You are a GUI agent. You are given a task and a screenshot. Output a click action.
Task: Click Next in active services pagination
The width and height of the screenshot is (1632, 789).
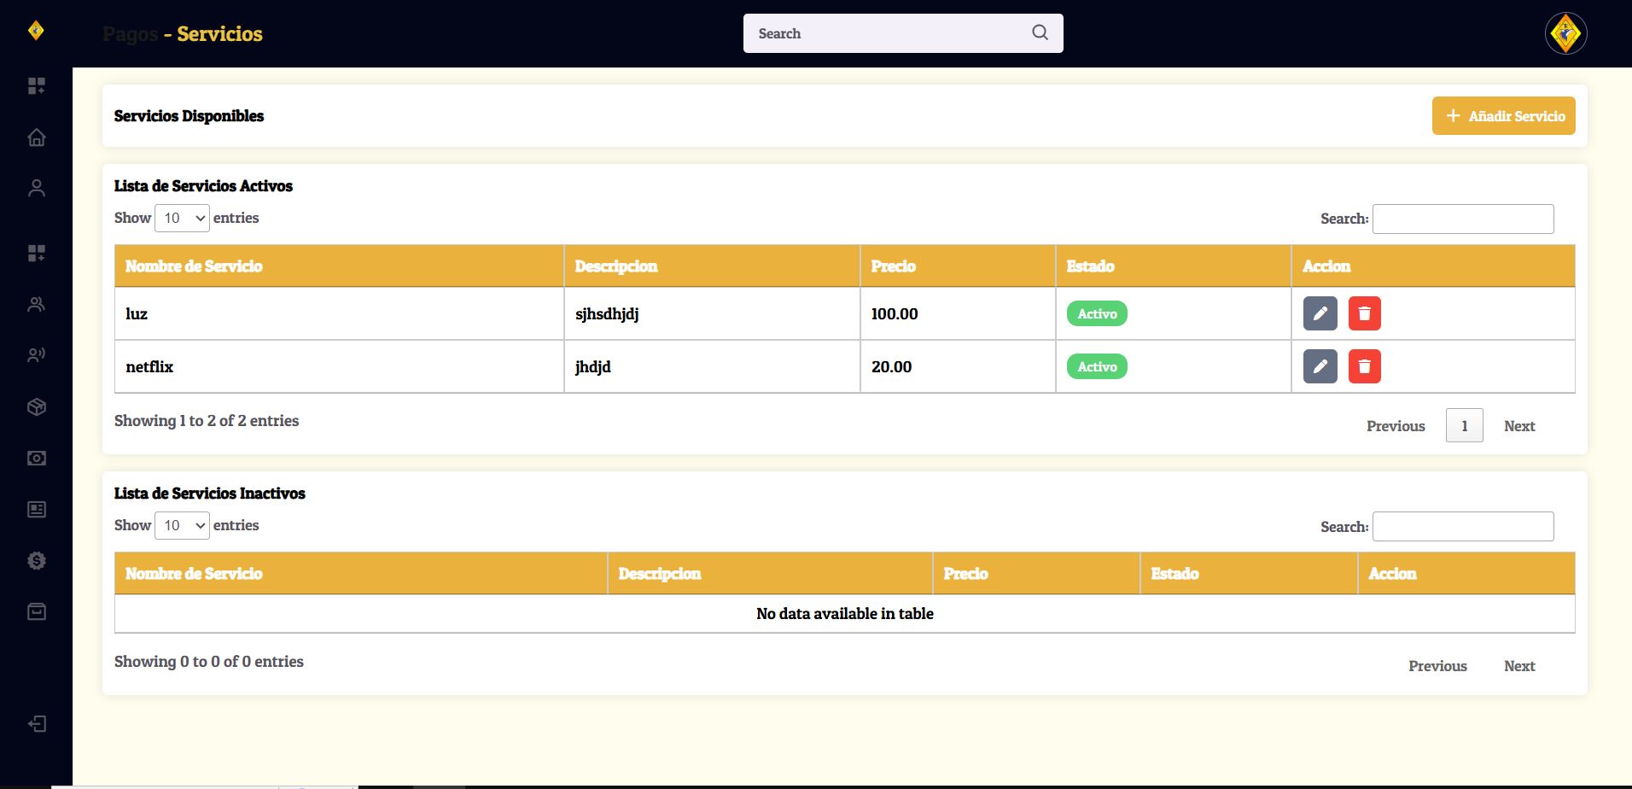coord(1519,426)
